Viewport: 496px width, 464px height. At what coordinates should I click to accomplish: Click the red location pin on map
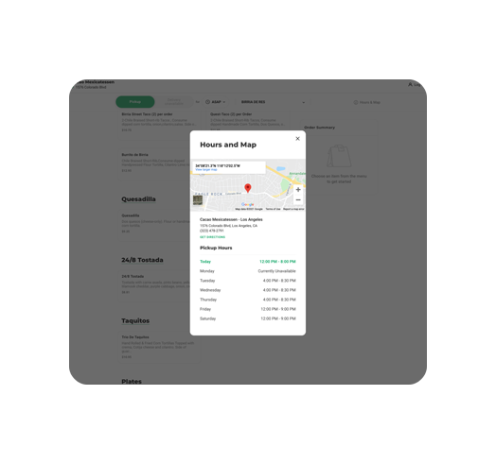pyautogui.click(x=248, y=188)
